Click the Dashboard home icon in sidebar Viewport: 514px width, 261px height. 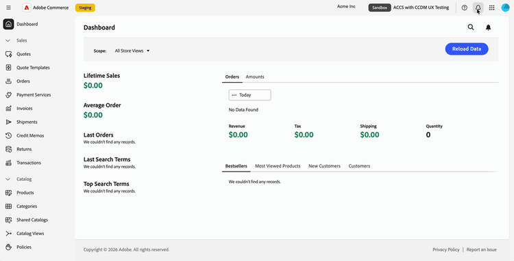click(8, 24)
